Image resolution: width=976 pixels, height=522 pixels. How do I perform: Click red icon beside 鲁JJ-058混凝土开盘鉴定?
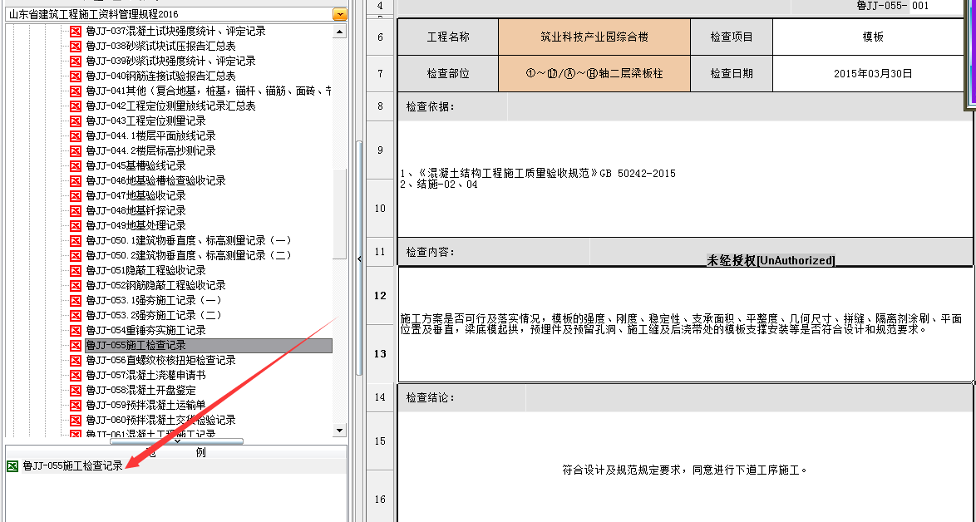click(x=76, y=391)
